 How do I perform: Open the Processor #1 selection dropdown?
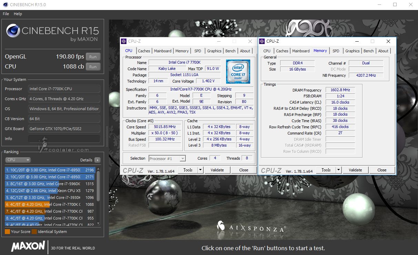click(x=167, y=158)
